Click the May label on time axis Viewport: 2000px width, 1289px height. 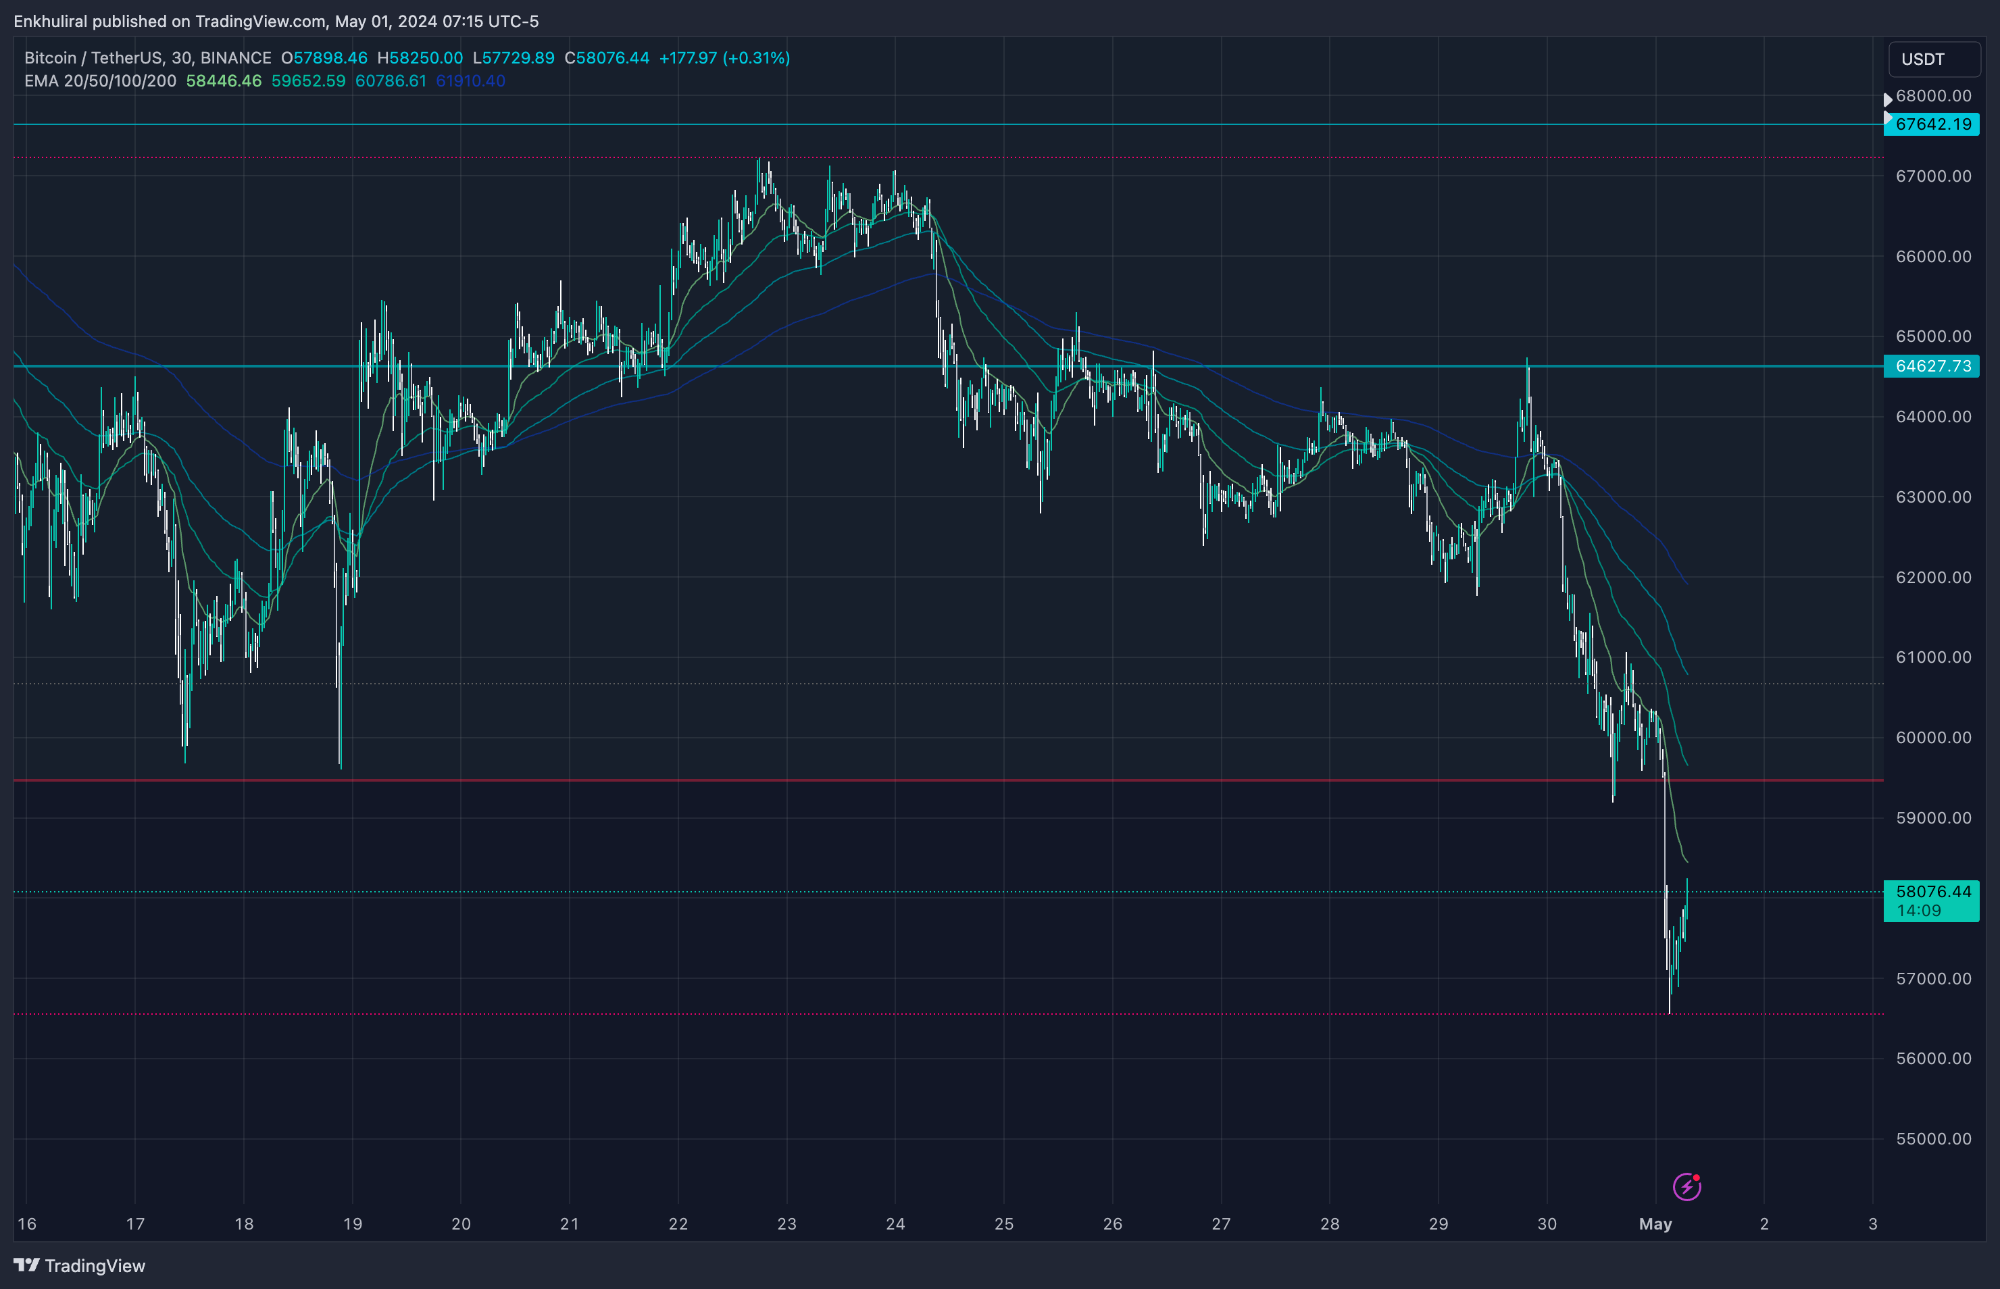pos(1655,1223)
